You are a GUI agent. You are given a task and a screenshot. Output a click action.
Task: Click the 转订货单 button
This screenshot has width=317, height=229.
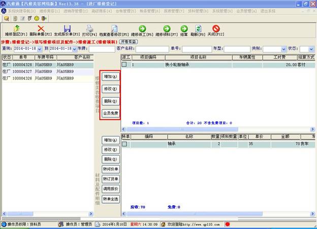click(x=111, y=179)
